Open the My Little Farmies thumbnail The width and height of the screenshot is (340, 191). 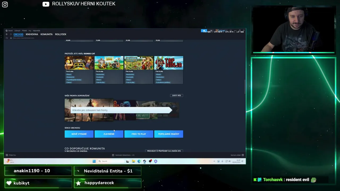[x=139, y=63]
